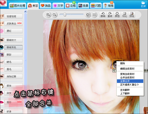Click the eyelash icon beside 睫毛
Screen dimensions: 148x114
tap(2, 62)
